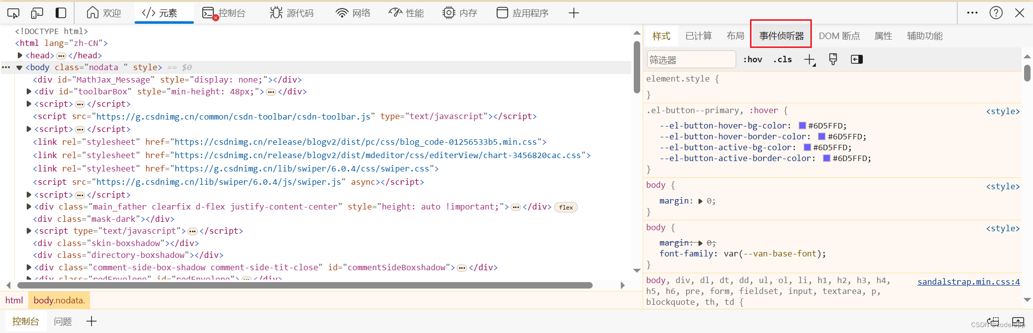Open the 源代码 sources tab
Viewport: 1033px width, 333px height.
(292, 13)
